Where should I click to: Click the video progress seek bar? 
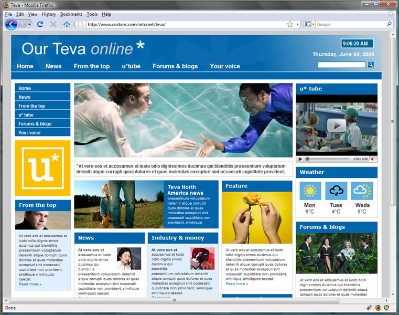click(x=328, y=159)
